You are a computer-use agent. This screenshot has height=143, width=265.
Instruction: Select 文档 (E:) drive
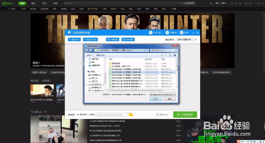pos(93,81)
